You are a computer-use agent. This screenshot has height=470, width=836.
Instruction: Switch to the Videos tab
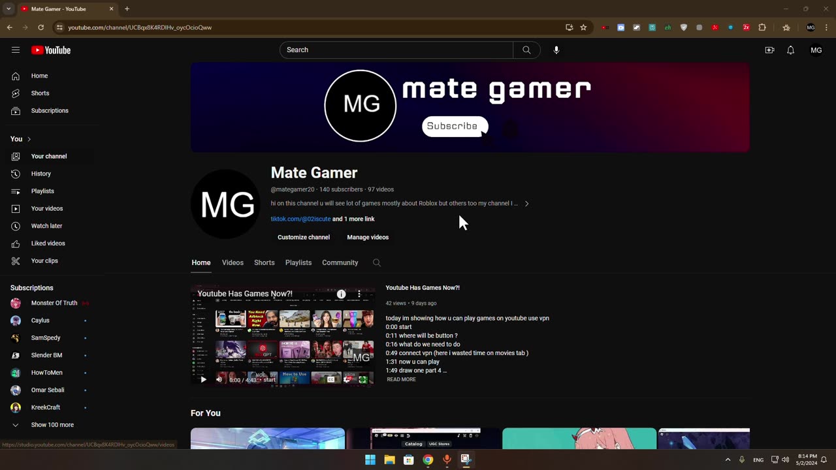click(x=233, y=262)
